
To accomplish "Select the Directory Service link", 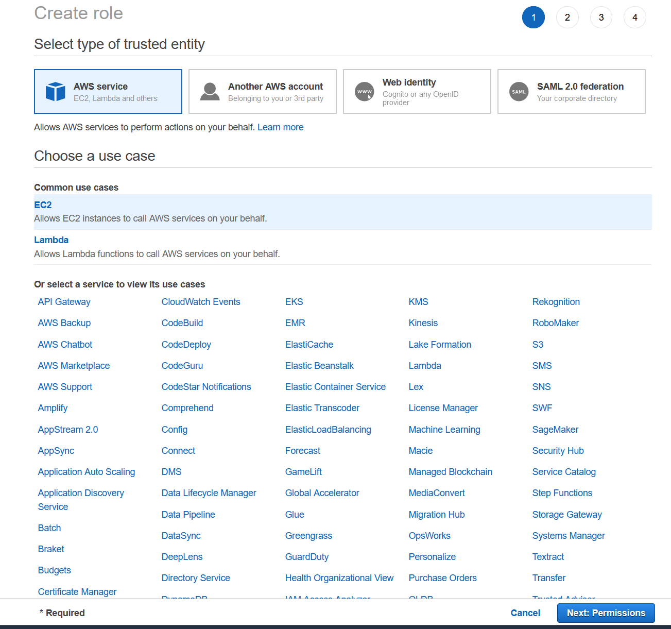I will click(196, 578).
